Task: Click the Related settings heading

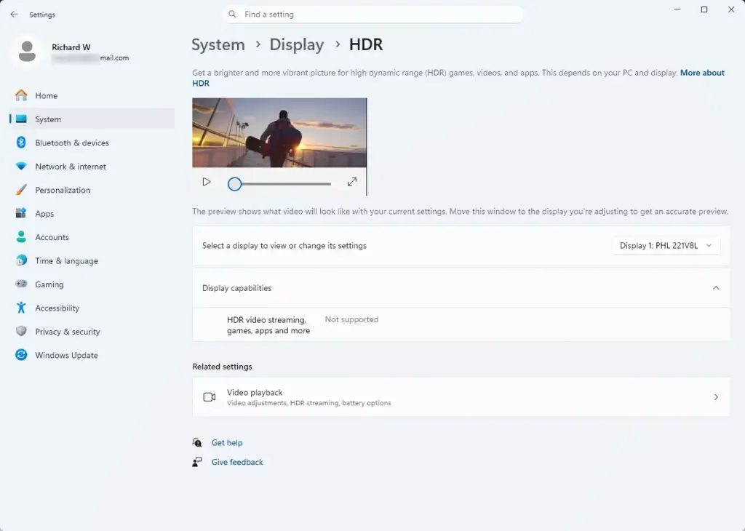Action: (x=222, y=366)
